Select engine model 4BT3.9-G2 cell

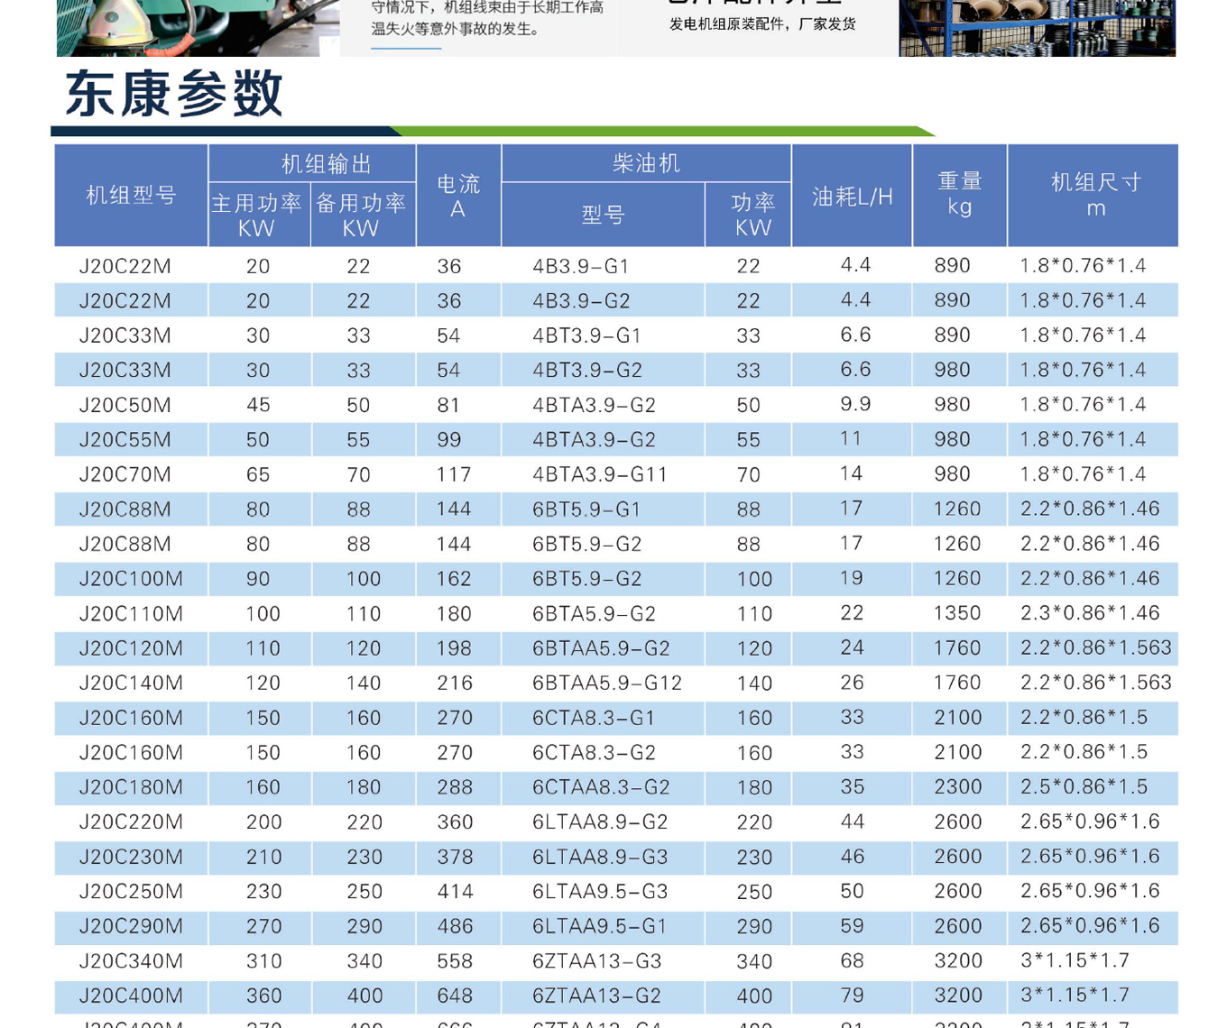coord(587,371)
